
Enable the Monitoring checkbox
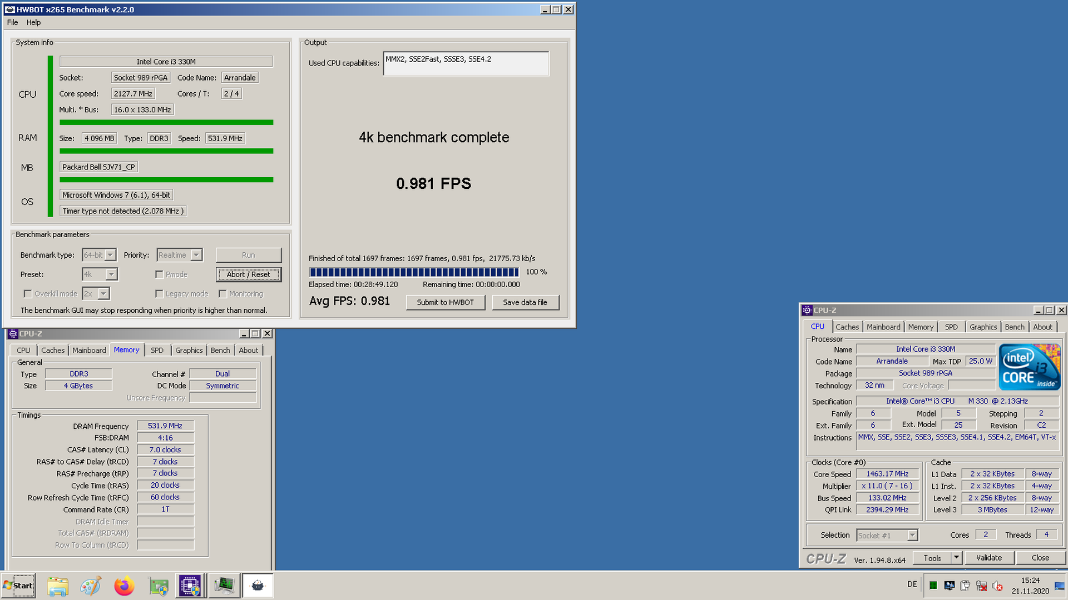coord(222,294)
